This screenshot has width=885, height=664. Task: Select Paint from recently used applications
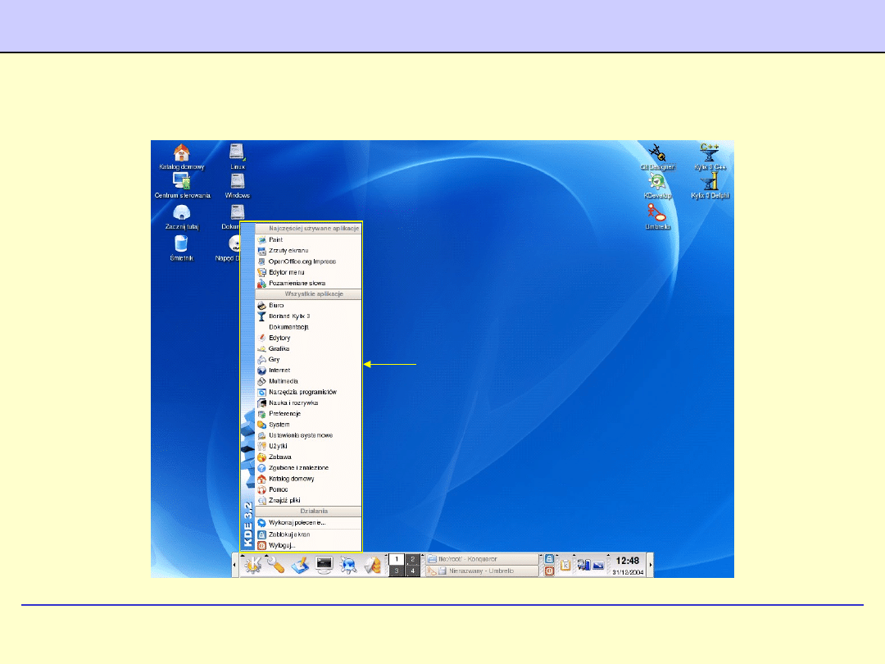point(275,239)
